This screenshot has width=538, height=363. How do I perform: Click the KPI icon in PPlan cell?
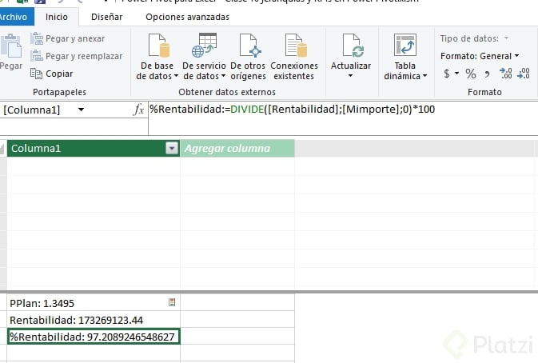click(172, 302)
